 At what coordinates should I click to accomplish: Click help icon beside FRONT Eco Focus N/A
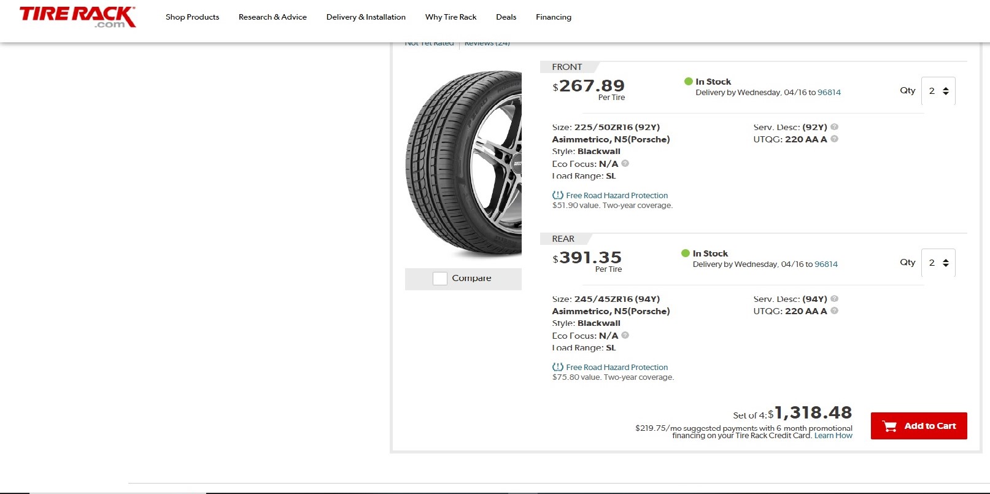click(625, 164)
